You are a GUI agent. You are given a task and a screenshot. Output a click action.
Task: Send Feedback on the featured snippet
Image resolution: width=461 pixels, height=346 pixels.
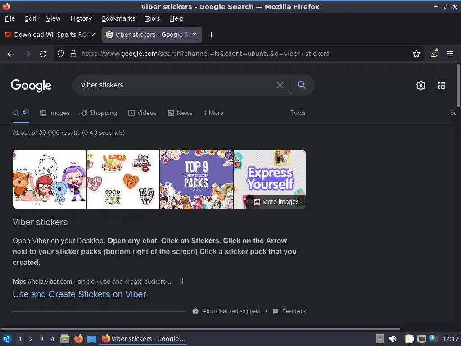(x=294, y=311)
